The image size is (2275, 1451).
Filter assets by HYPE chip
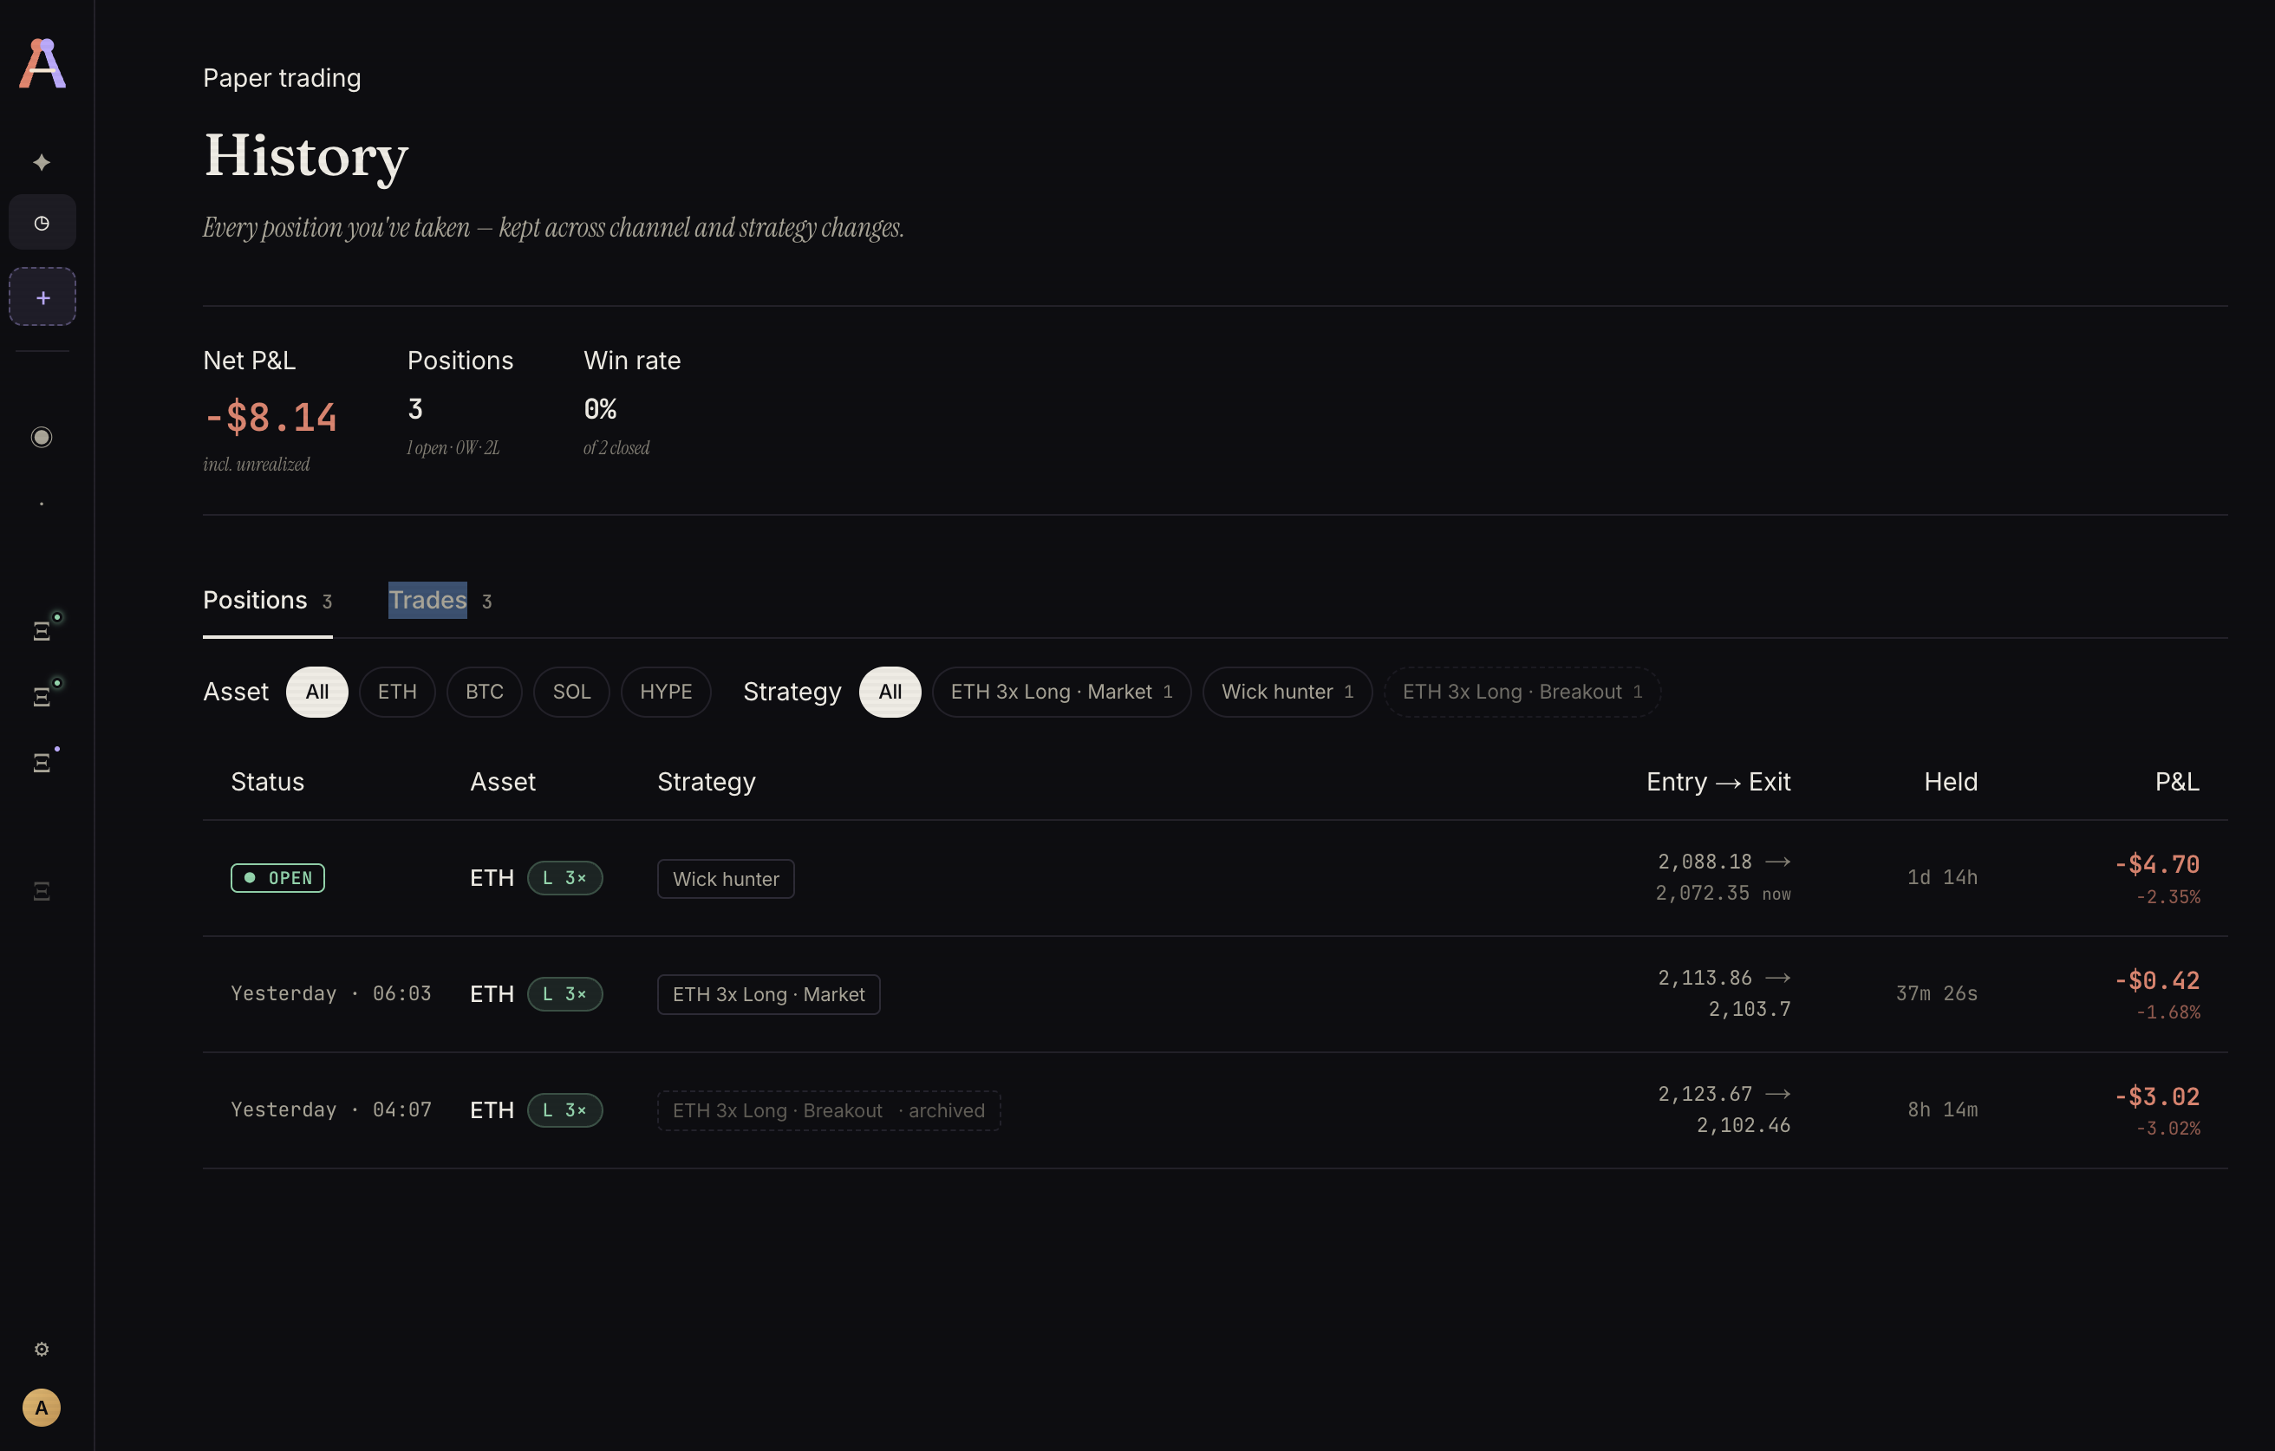pos(666,693)
